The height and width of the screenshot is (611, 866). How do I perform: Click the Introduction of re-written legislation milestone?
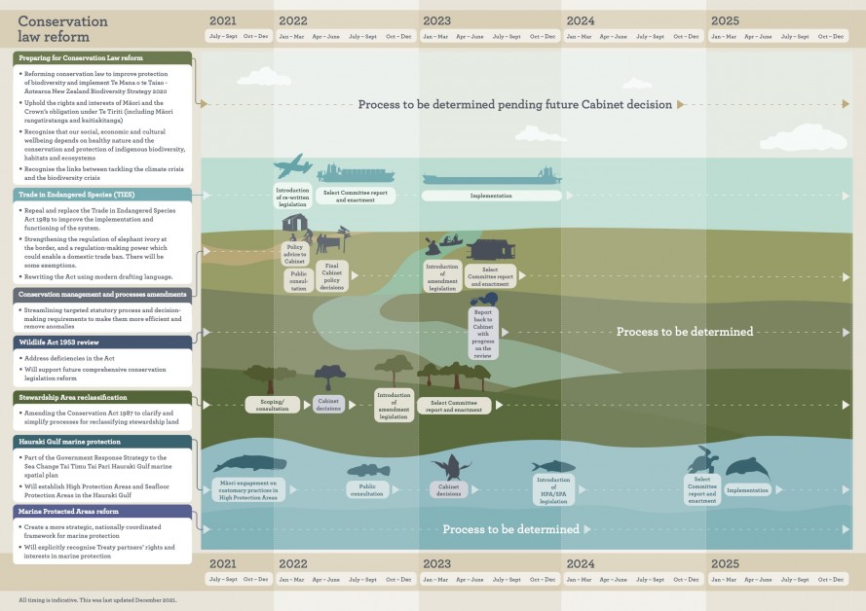click(292, 196)
